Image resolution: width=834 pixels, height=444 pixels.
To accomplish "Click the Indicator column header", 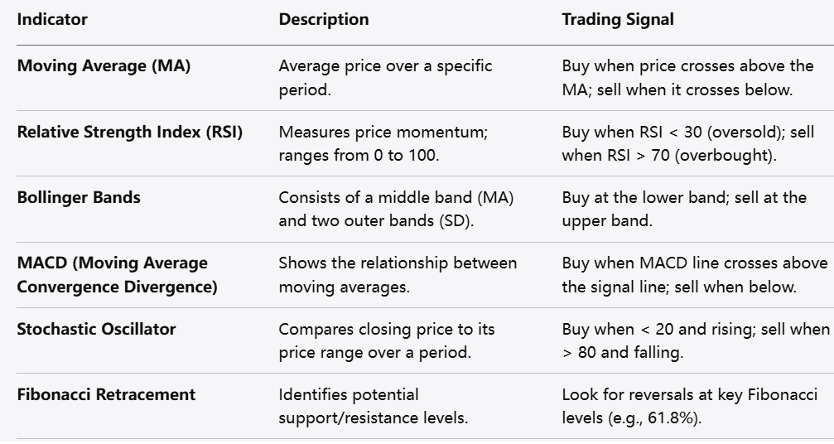I will 52,19.
